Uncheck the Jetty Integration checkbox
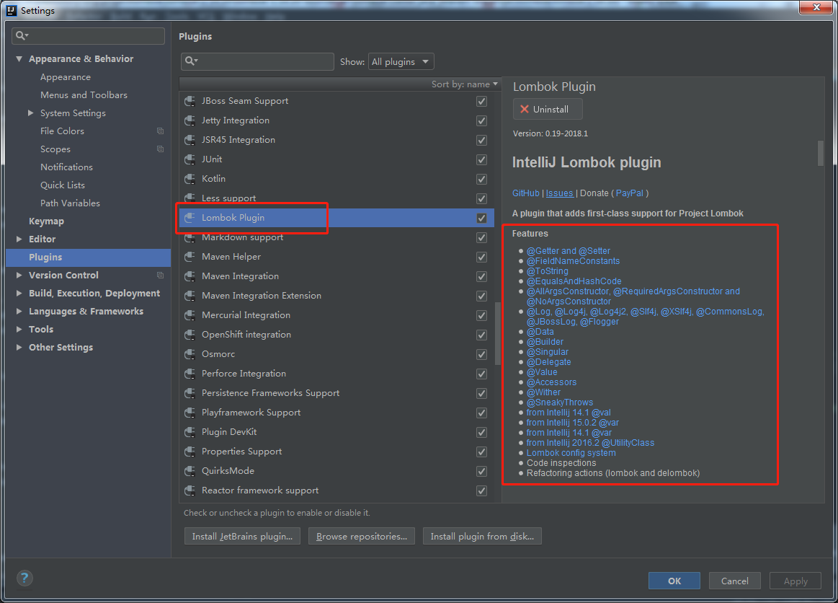Image resolution: width=838 pixels, height=603 pixels. (x=481, y=120)
